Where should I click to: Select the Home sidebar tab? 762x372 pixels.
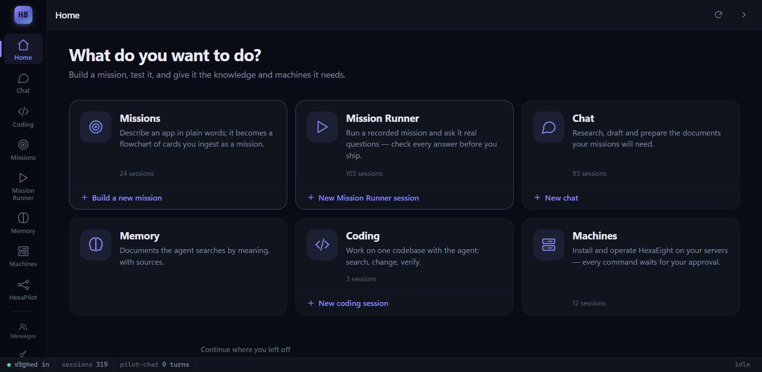coord(23,50)
